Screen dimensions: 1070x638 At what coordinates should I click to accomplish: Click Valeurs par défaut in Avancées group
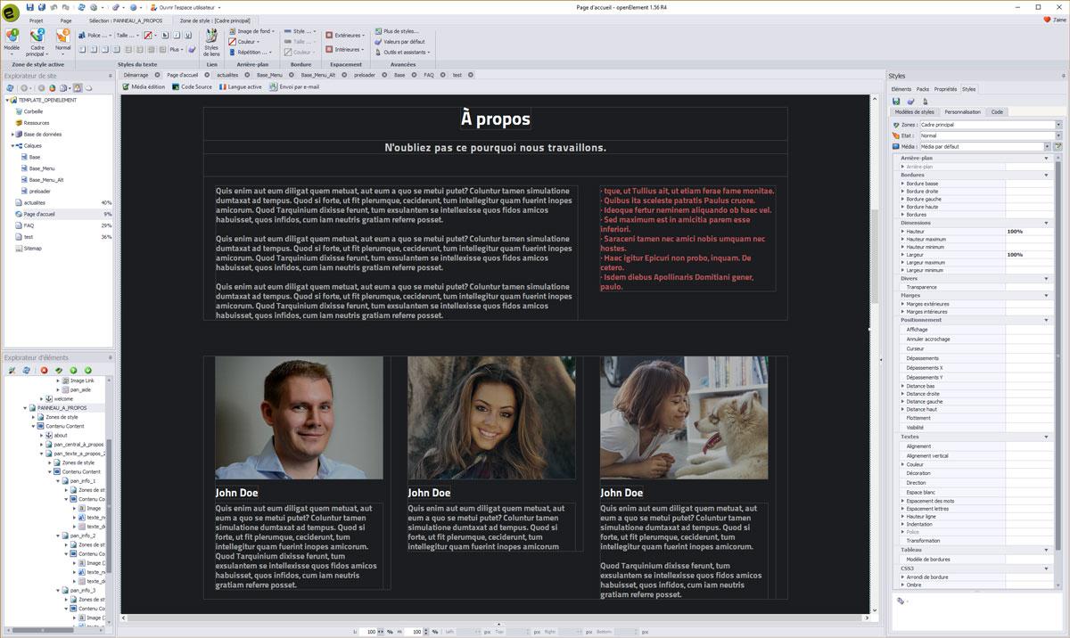point(403,41)
